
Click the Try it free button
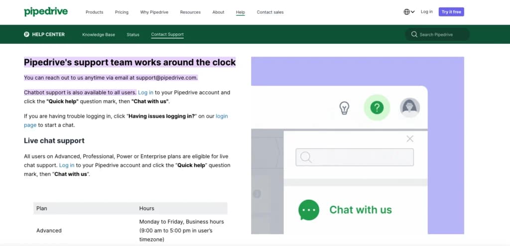(x=451, y=12)
